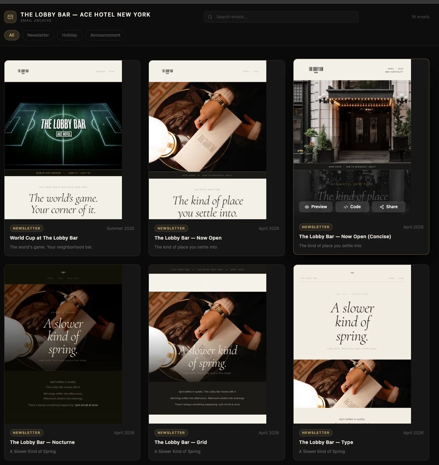Viewport: 439px width, 465px height.
Task: Click title 'The Lobby Bar — Now Open'
Action: click(188, 238)
